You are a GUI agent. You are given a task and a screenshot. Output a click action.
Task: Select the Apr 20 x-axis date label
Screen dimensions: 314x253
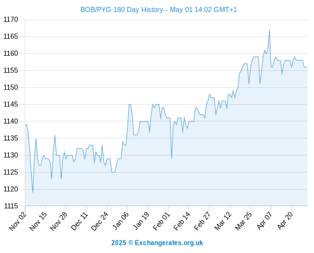click(285, 221)
